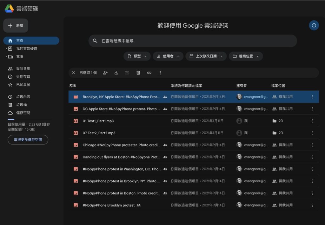Select file Handing out flyers at Boston
The width and height of the screenshot is (325, 225).
coord(194,157)
